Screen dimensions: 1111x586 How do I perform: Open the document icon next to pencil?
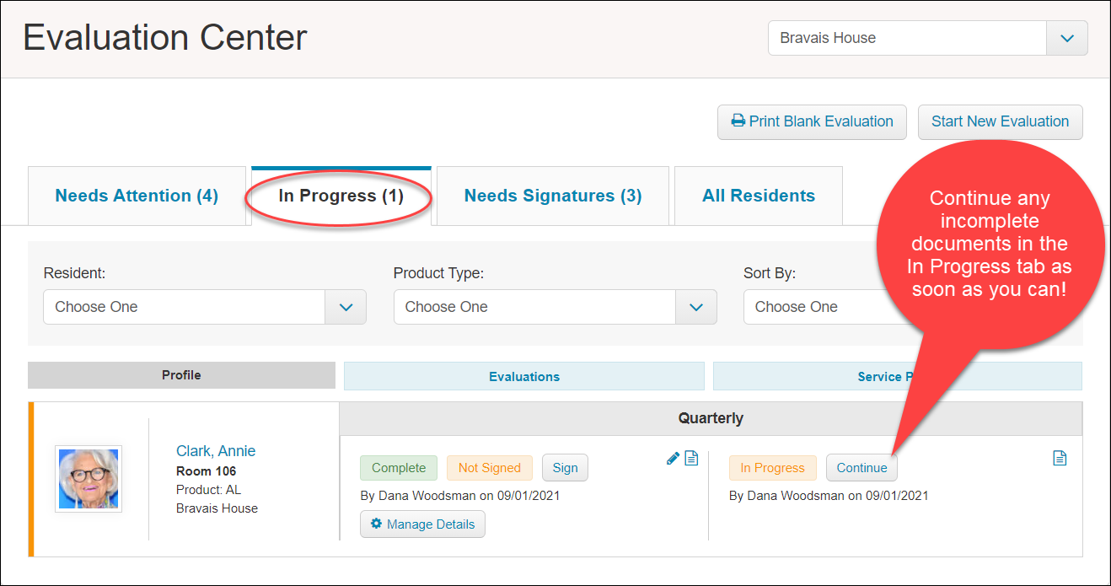tap(691, 459)
